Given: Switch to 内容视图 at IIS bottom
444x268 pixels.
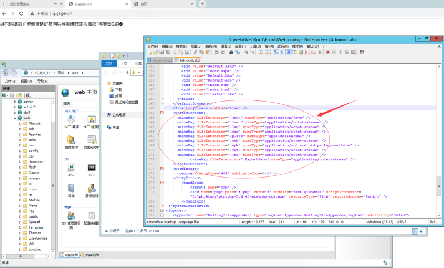Looking at the screenshot, I should click(x=90, y=255).
